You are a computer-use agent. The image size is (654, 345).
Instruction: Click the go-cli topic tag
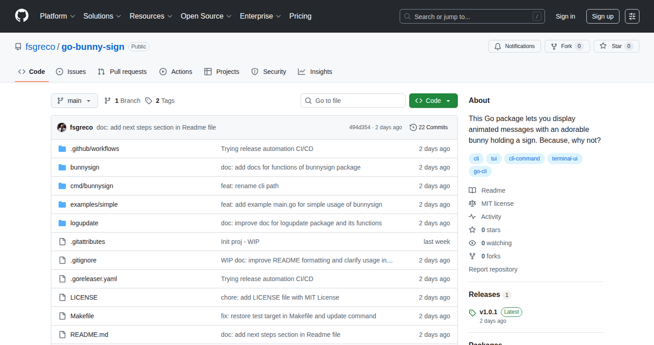(480, 171)
